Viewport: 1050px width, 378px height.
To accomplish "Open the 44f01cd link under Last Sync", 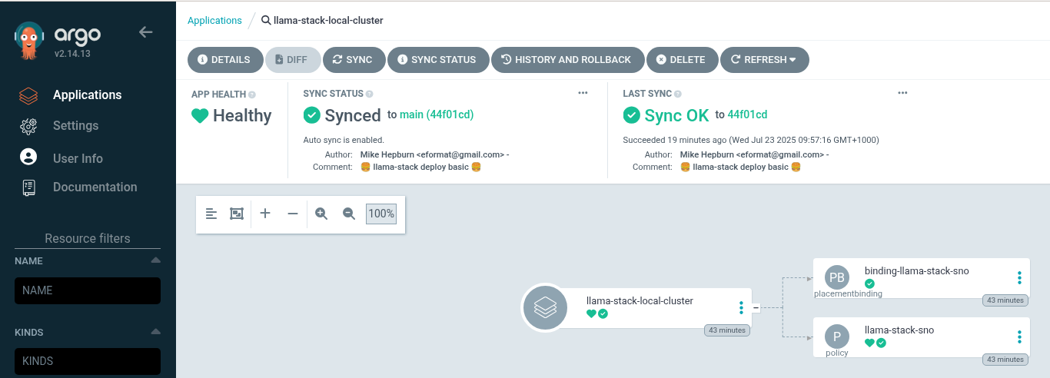I will coord(747,115).
